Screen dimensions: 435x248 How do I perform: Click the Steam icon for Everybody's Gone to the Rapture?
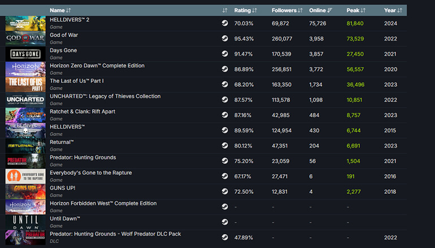point(225,176)
